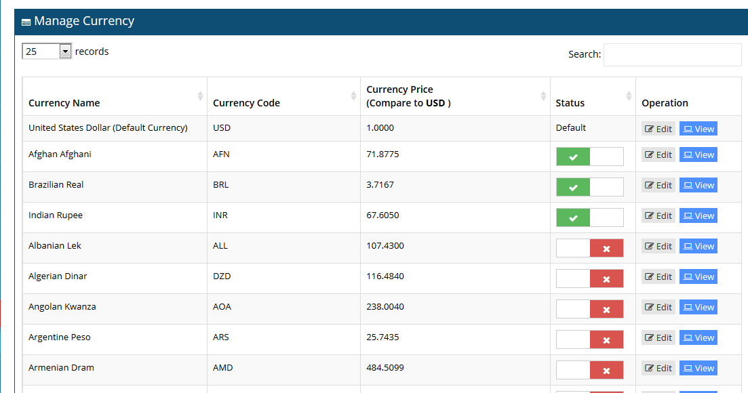Image resolution: width=748 pixels, height=393 pixels.
Task: Sort table by Currency Name header
Action: click(64, 103)
